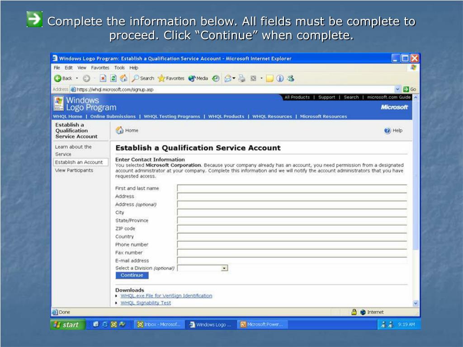Viewport: 463px width, 347px height.
Task: Click the Internet zone globe icon
Action: pos(363,312)
